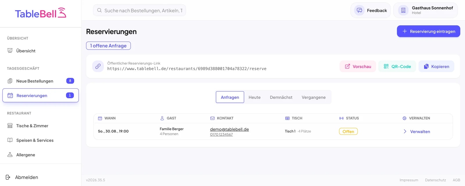Focus the search orders input field

point(139,10)
